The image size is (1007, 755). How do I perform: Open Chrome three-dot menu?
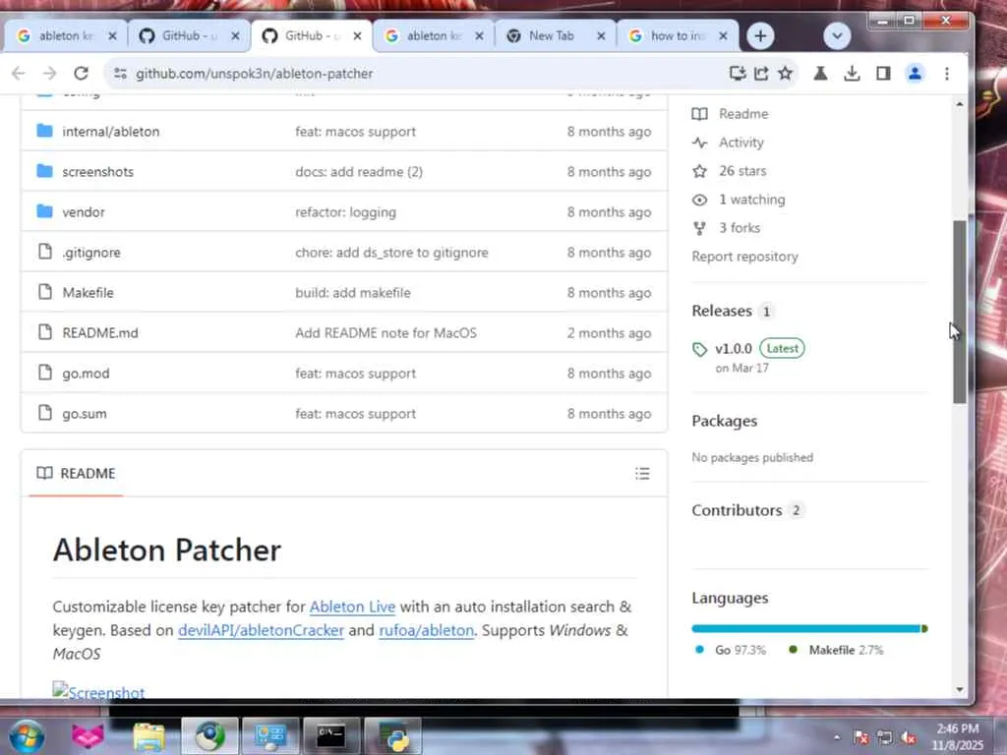(947, 73)
